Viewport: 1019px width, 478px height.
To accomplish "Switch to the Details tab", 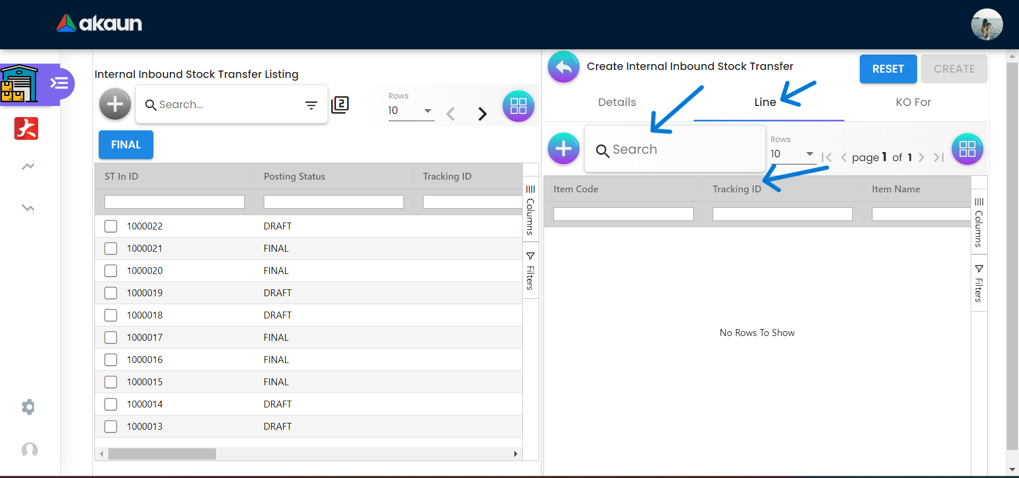I will (x=617, y=102).
